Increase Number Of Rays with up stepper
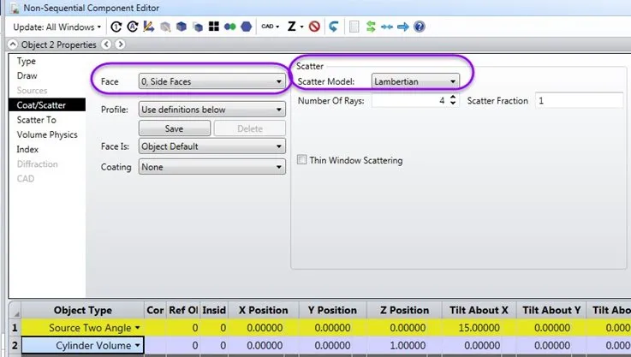Viewport: 631px width, 357px height. (453, 97)
